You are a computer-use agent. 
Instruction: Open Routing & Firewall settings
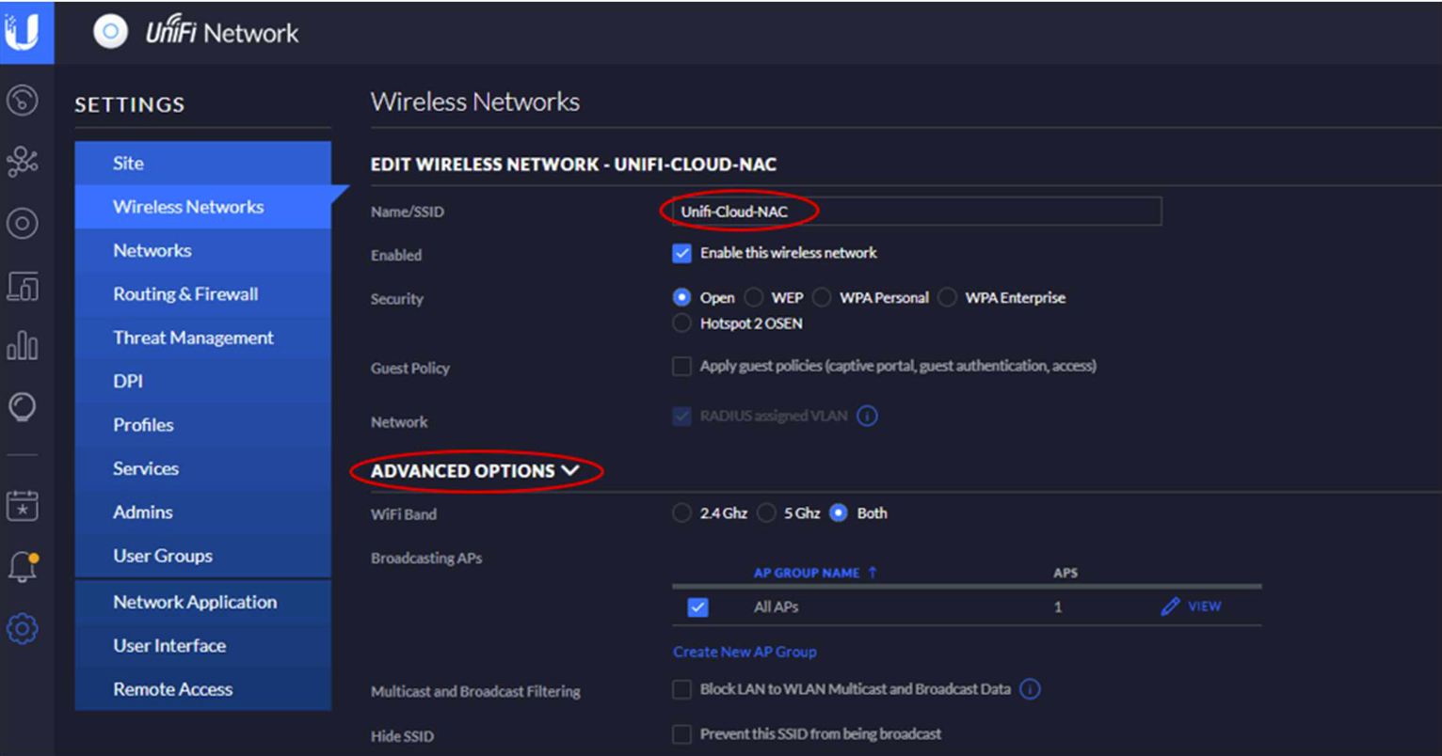[x=203, y=294]
